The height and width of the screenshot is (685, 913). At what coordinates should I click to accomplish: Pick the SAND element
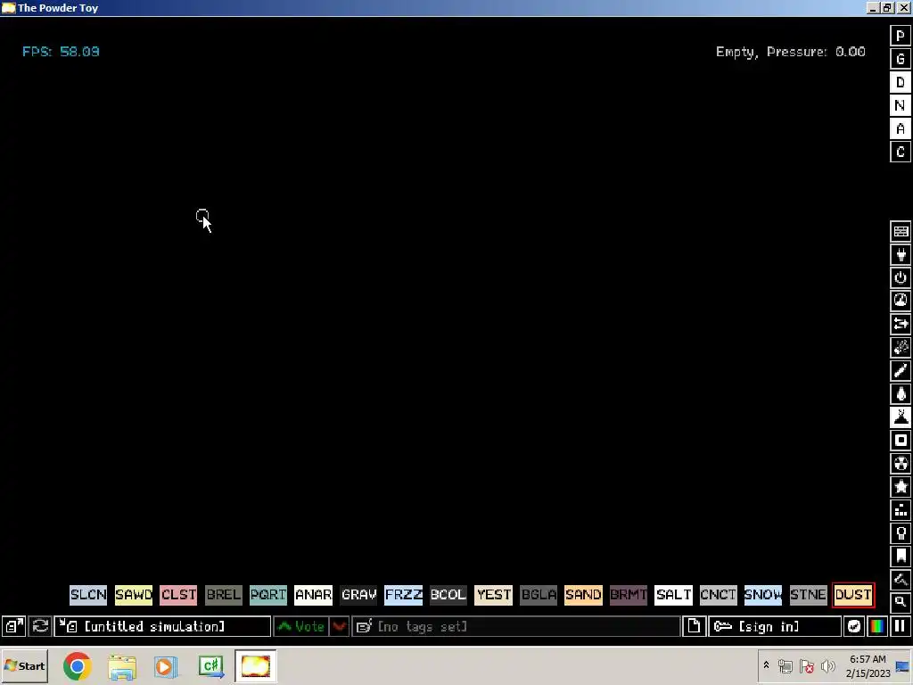(x=583, y=595)
